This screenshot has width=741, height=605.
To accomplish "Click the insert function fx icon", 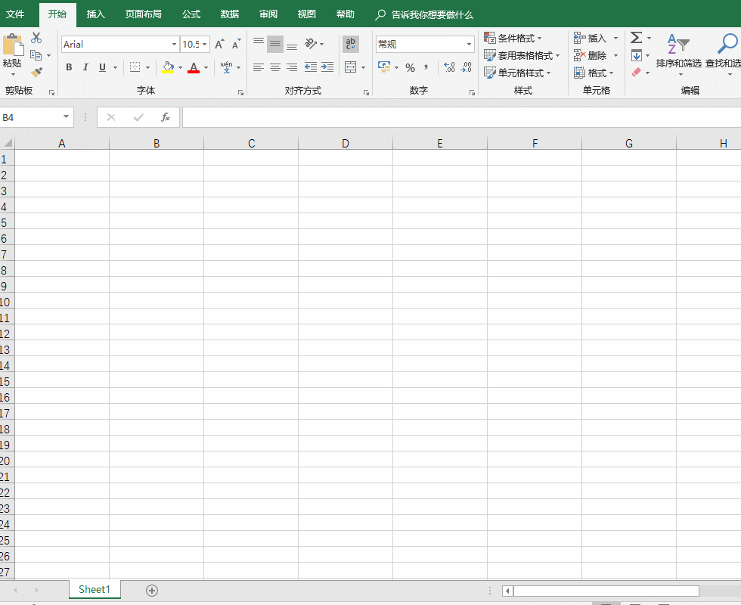I will pos(166,117).
